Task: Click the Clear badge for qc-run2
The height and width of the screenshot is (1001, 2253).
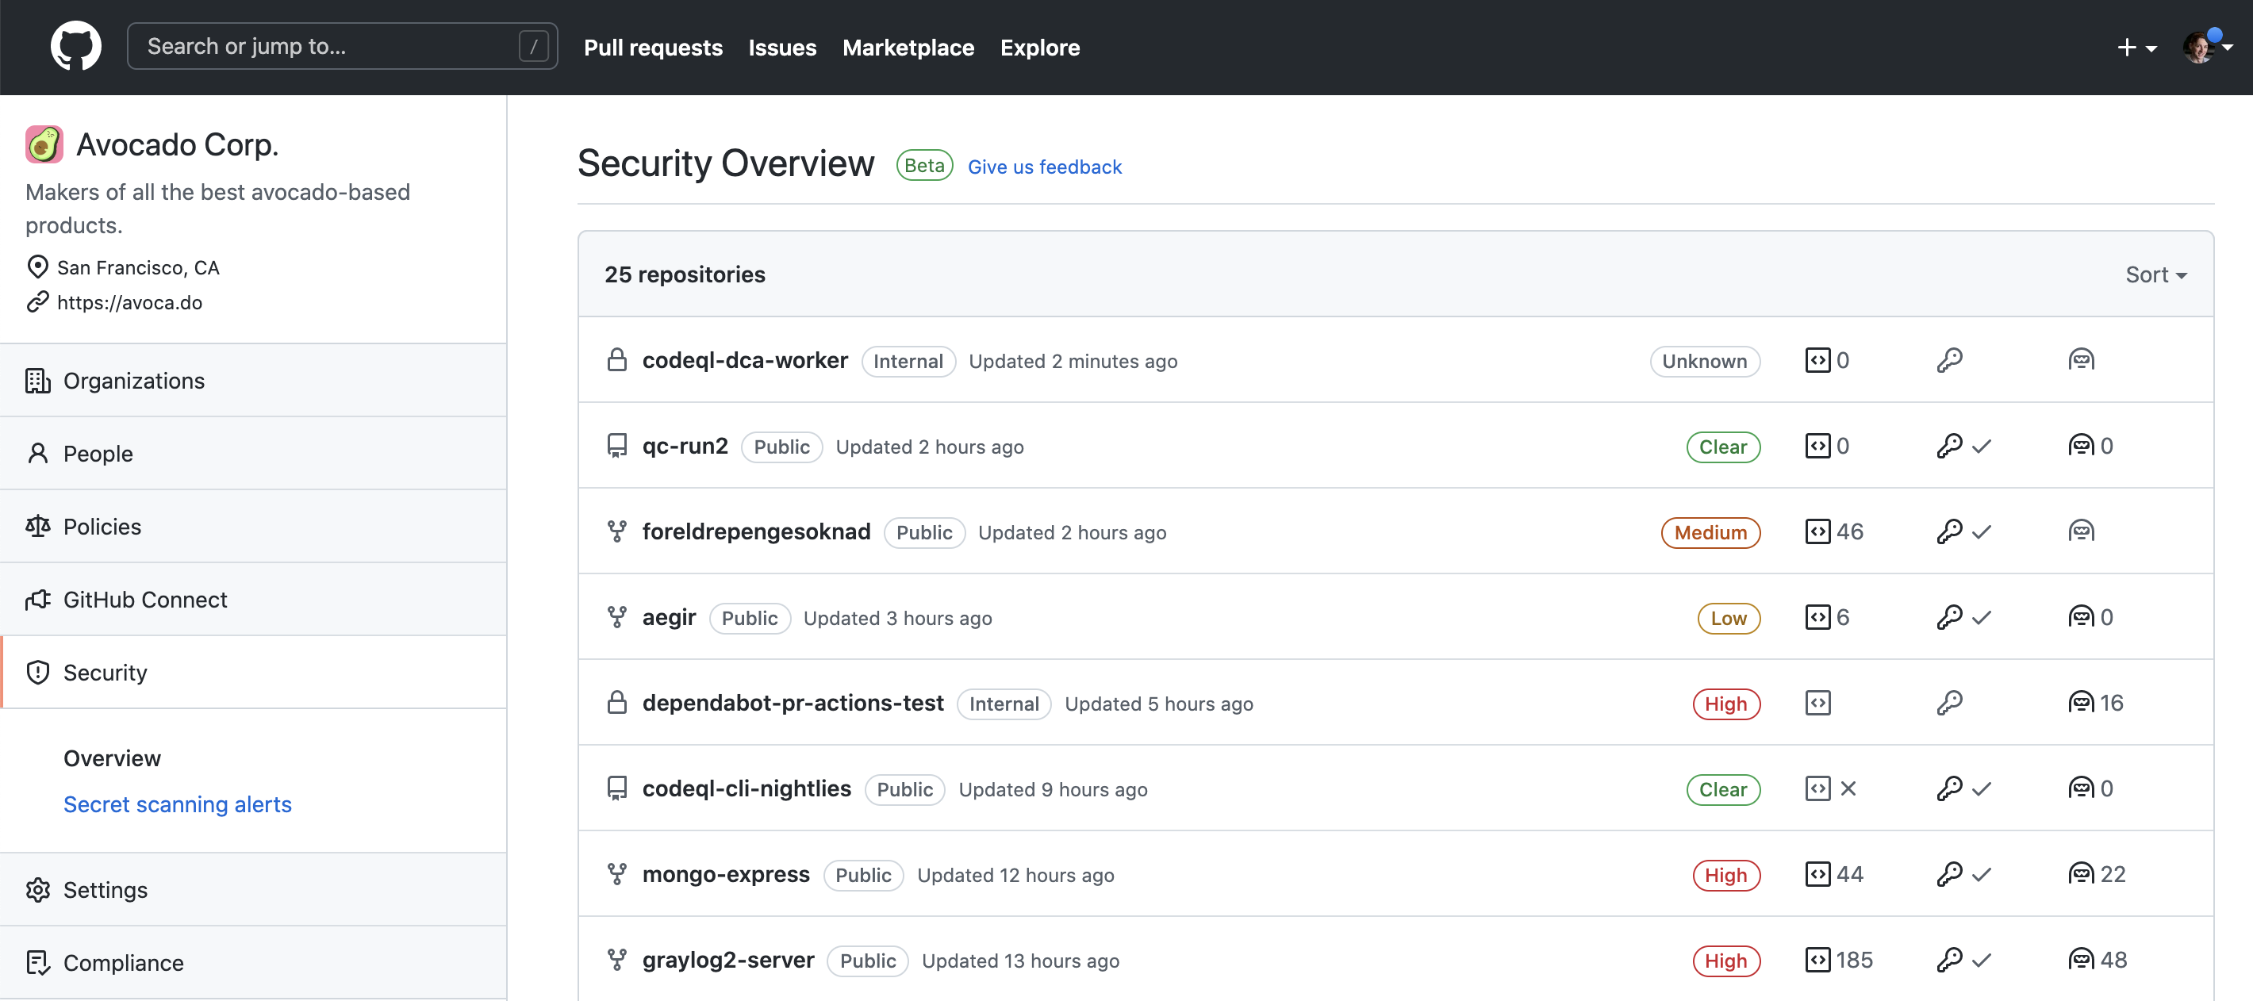Action: point(1722,447)
